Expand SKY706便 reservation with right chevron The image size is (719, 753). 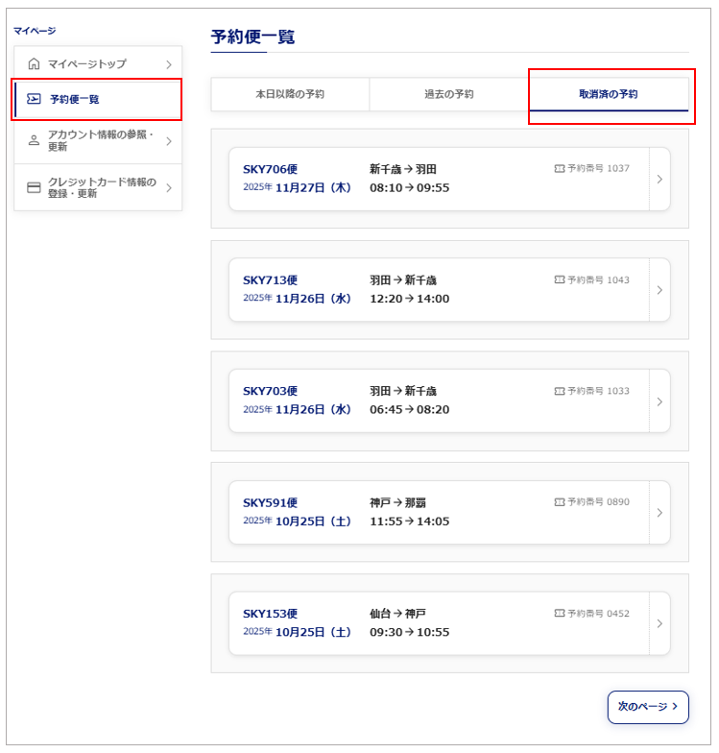(x=659, y=179)
